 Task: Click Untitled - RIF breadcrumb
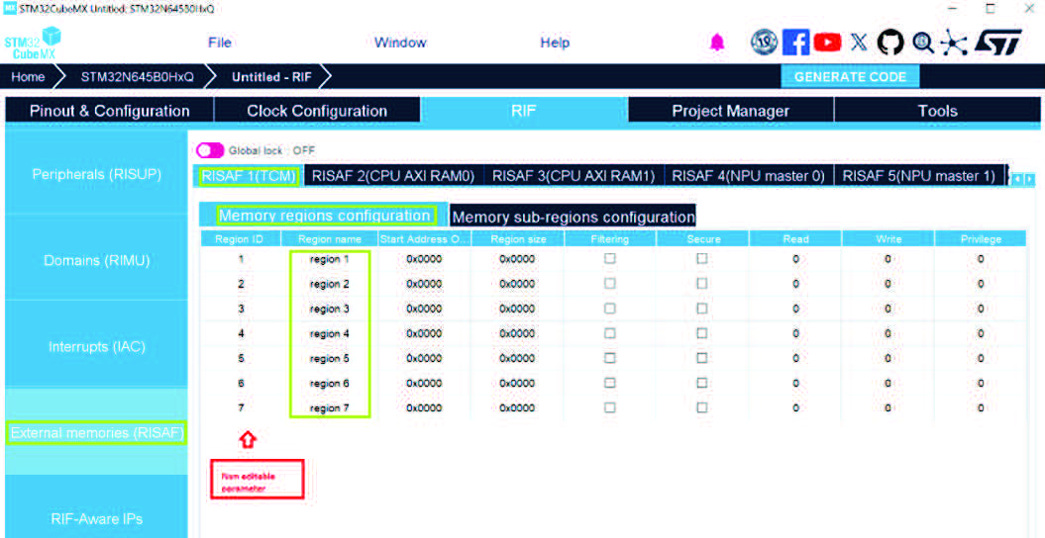271,76
